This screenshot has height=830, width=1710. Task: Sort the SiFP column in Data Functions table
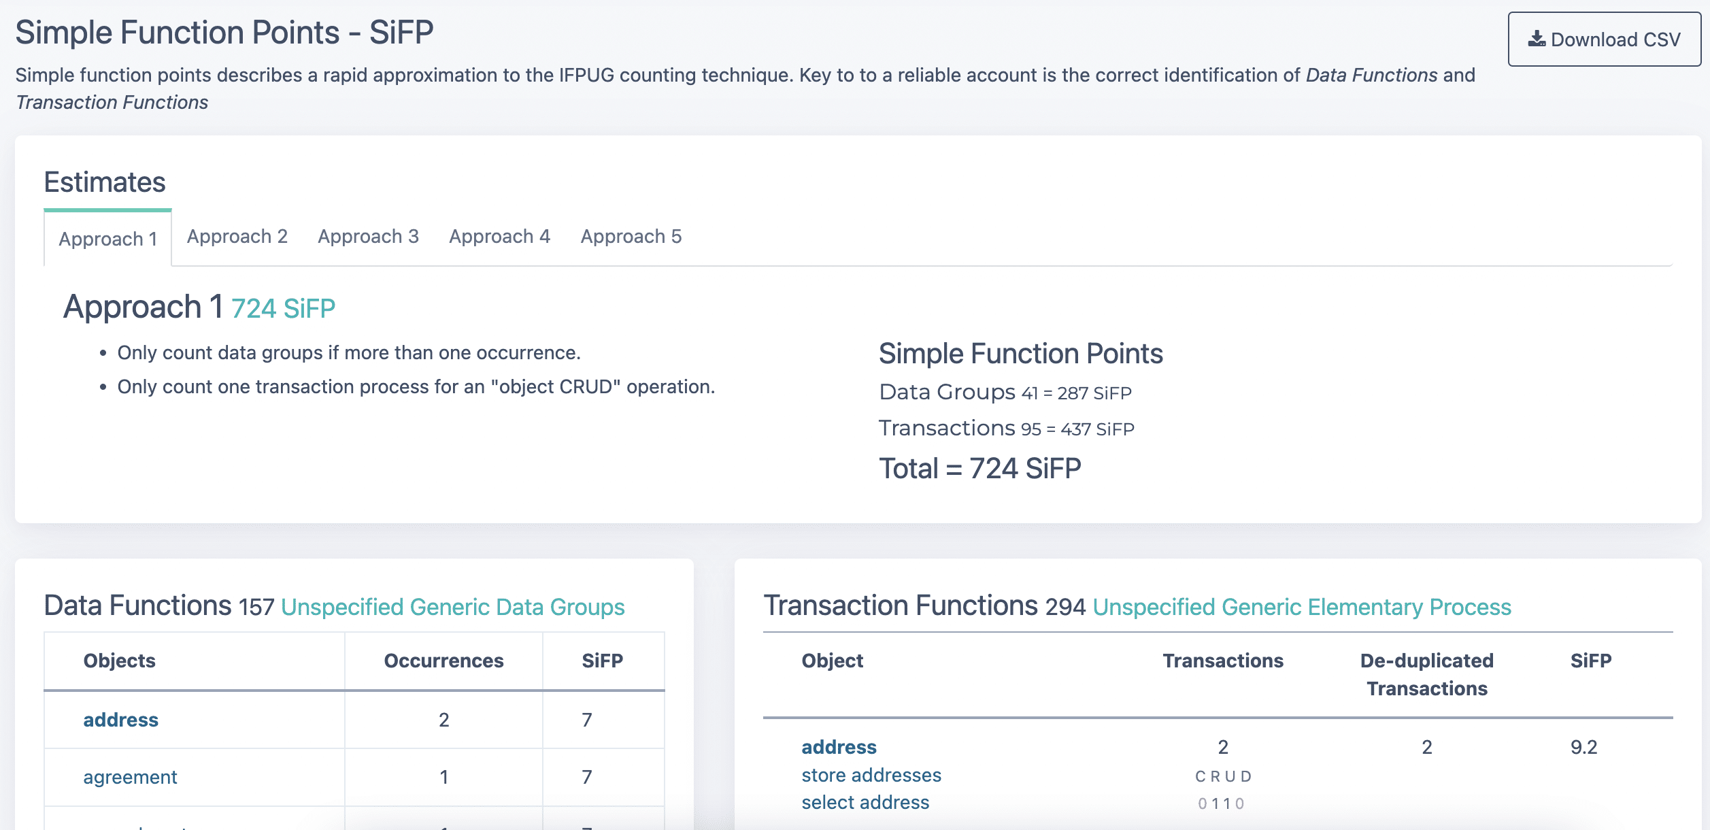coord(601,661)
